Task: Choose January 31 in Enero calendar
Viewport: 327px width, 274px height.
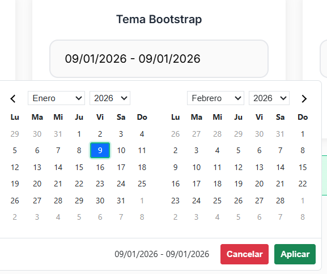Action: [121, 201]
